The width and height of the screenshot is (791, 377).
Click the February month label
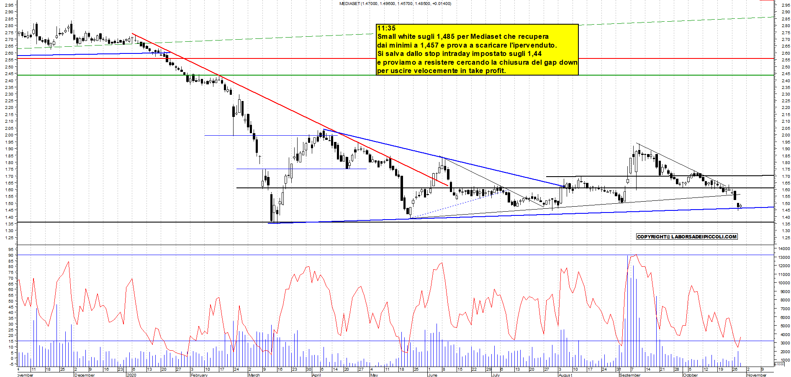coord(199,375)
